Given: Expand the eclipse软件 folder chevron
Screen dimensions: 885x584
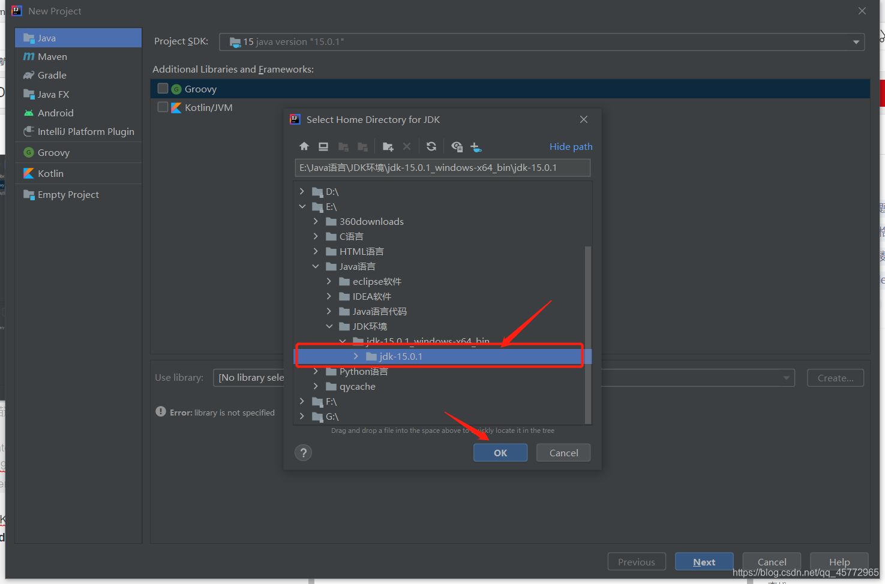Looking at the screenshot, I should pos(329,281).
